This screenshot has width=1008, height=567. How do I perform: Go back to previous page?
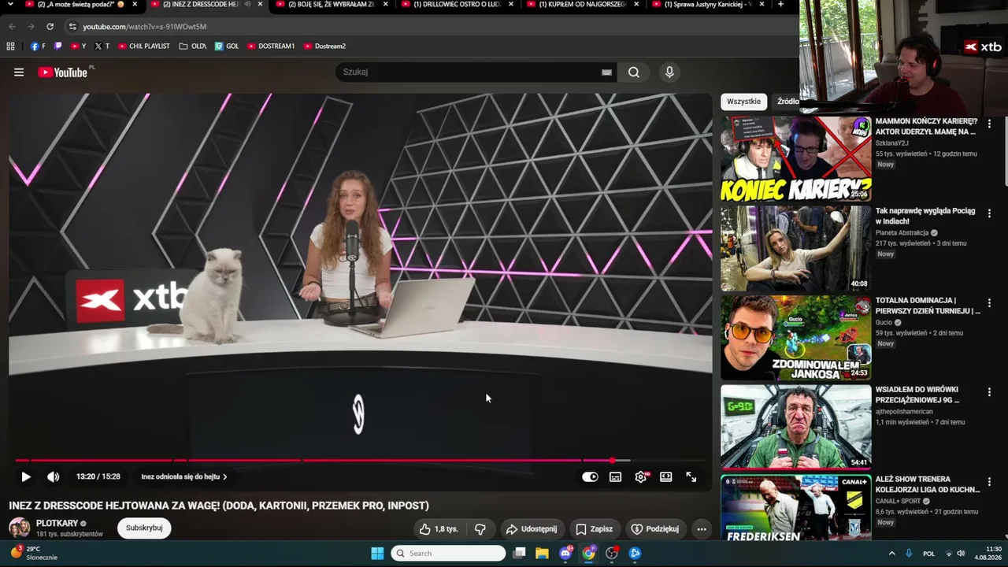pos(12,27)
